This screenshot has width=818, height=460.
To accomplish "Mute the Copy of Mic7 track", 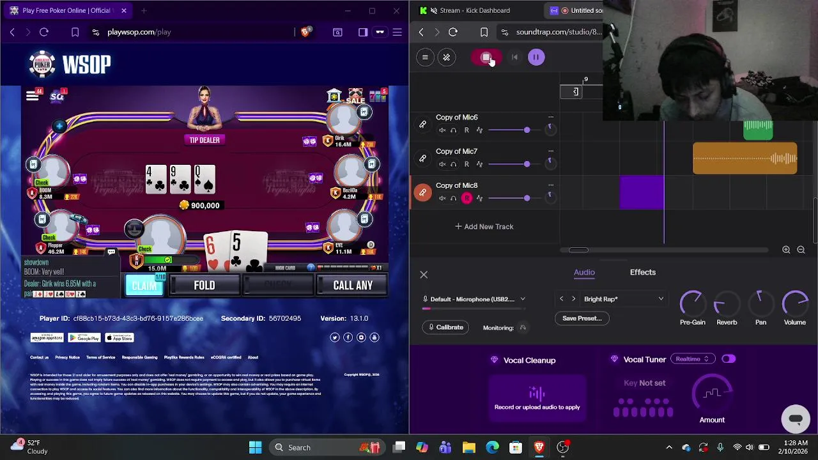I will click(442, 164).
